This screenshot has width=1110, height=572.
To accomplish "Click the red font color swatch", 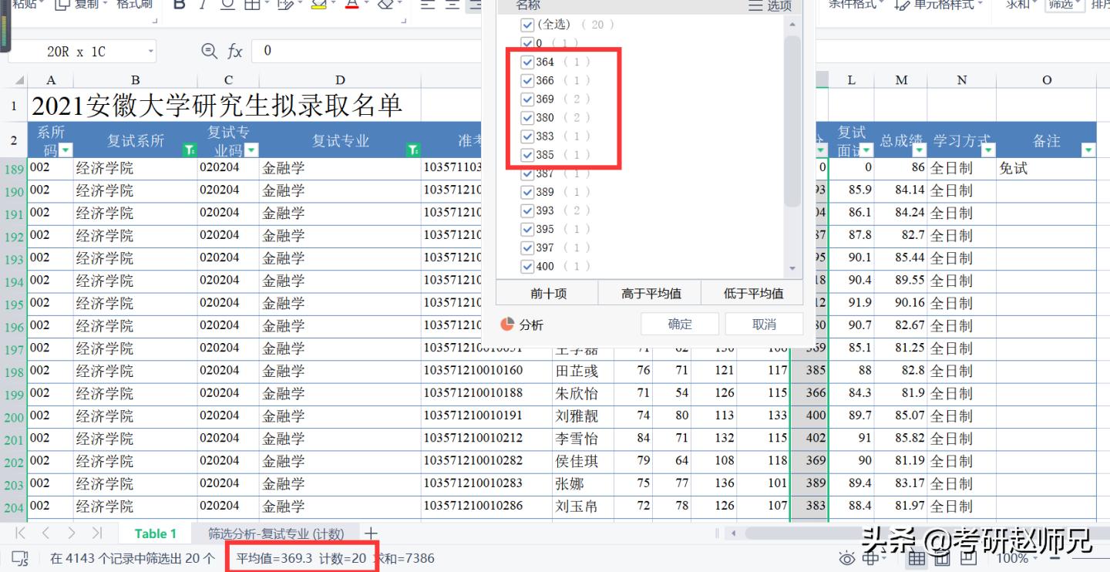I will point(351,6).
